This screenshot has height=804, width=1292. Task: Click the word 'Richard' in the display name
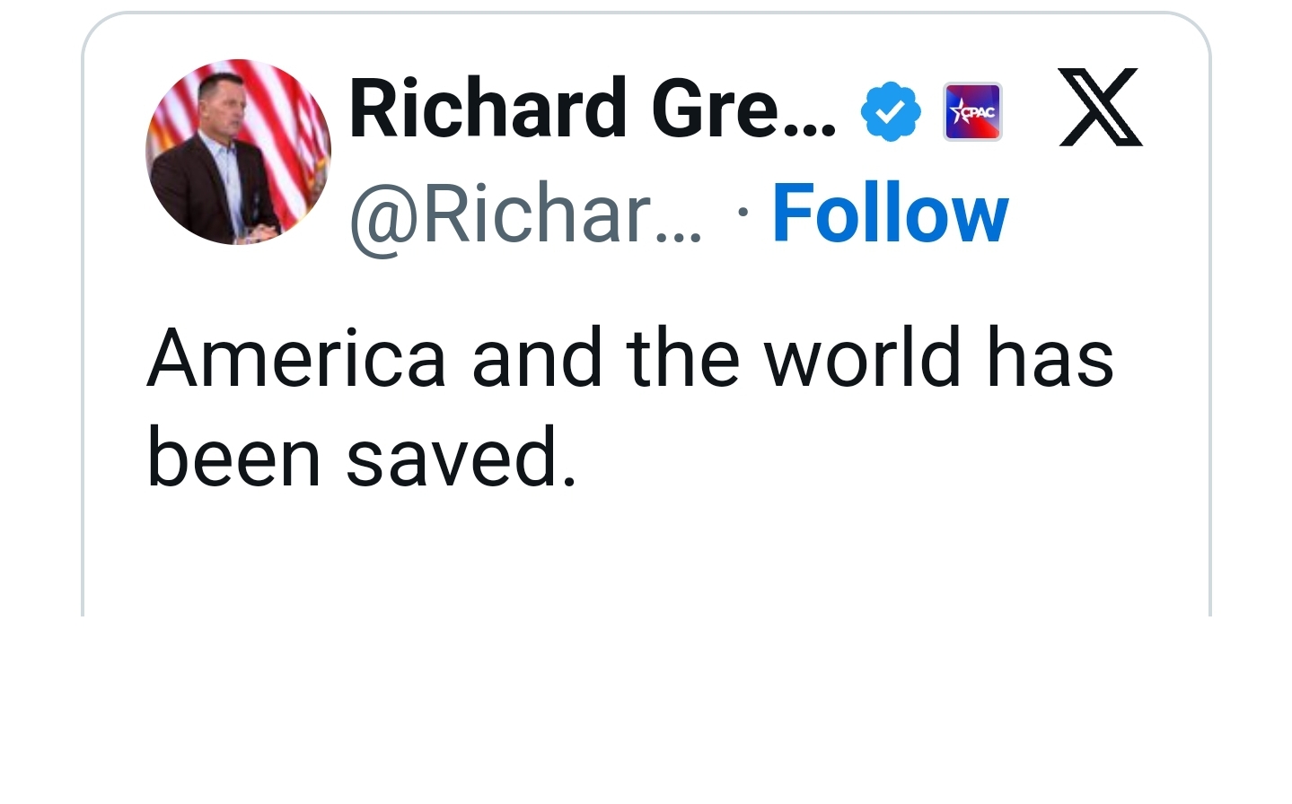click(488, 109)
